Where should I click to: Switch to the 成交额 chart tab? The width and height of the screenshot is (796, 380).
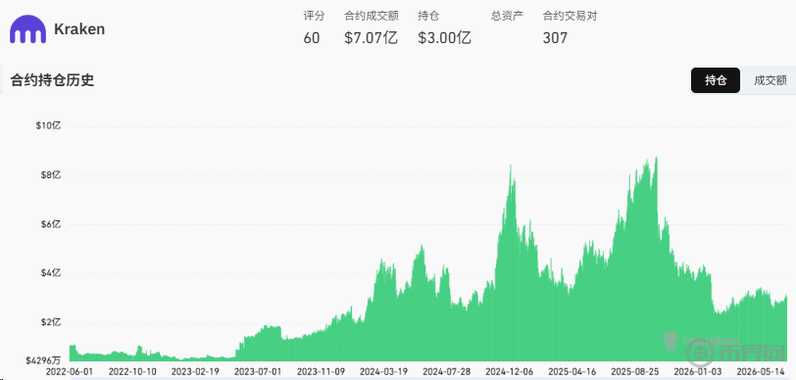(771, 80)
